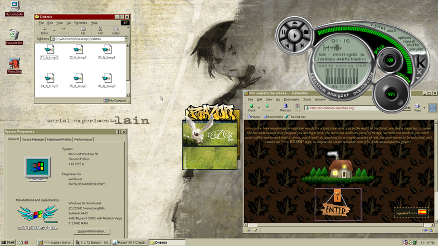The height and width of the screenshot is (246, 438).
Task: Open the My Computer desktop icon
Action: (x=14, y=8)
